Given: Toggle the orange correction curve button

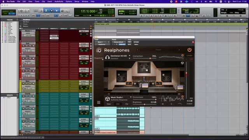Looking at the screenshot, I should point(182,55).
